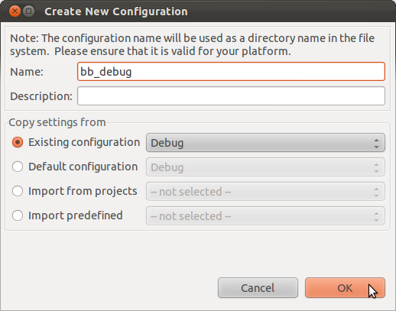Click the 'Create New Configuration' title bar text
Screen dimensions: 396x311
pos(116,11)
